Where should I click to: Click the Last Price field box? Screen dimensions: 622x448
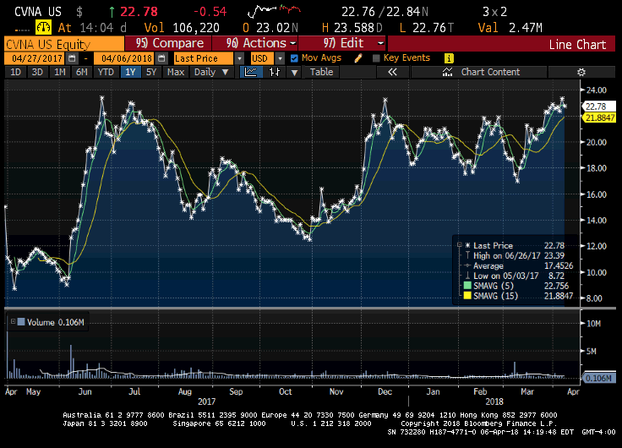(204, 58)
